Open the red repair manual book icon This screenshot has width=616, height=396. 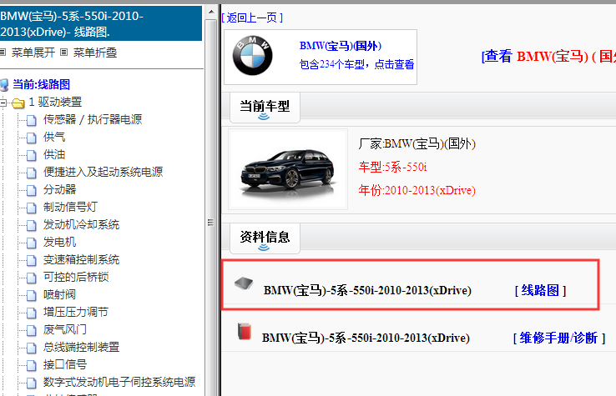coord(245,331)
